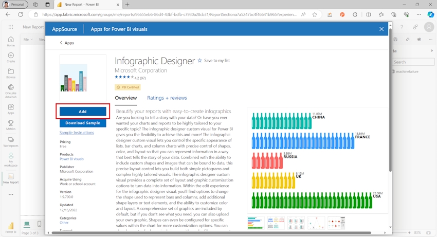Open the Workspaces icon in sidebar

click(x=11, y=142)
